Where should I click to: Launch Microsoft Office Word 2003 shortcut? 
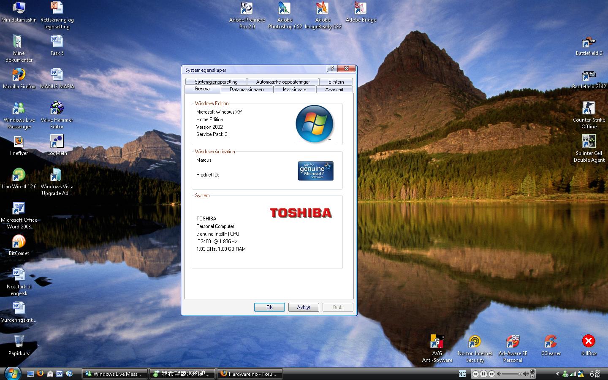point(19,215)
